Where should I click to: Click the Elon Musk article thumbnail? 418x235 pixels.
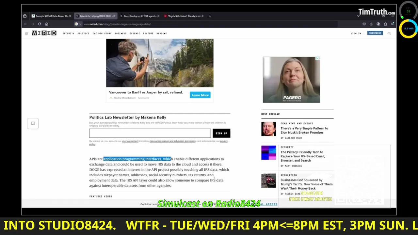click(268, 129)
